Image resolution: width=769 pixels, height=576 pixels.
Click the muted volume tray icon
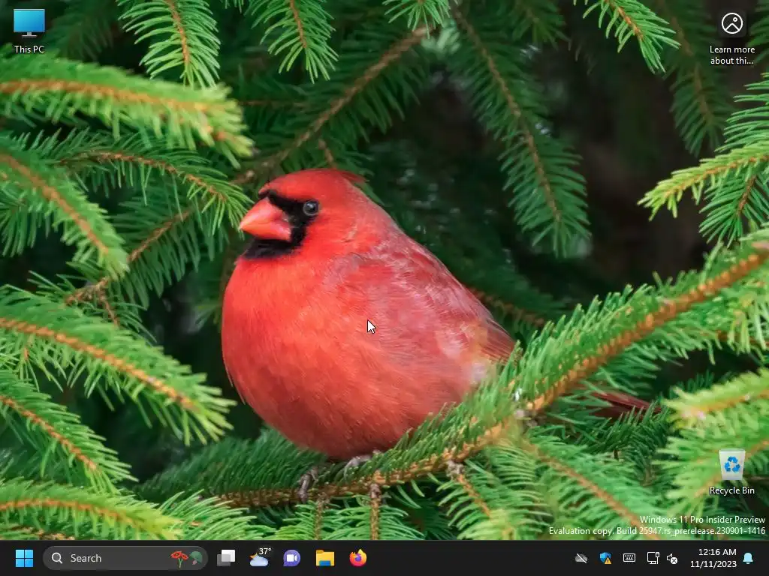tap(672, 558)
